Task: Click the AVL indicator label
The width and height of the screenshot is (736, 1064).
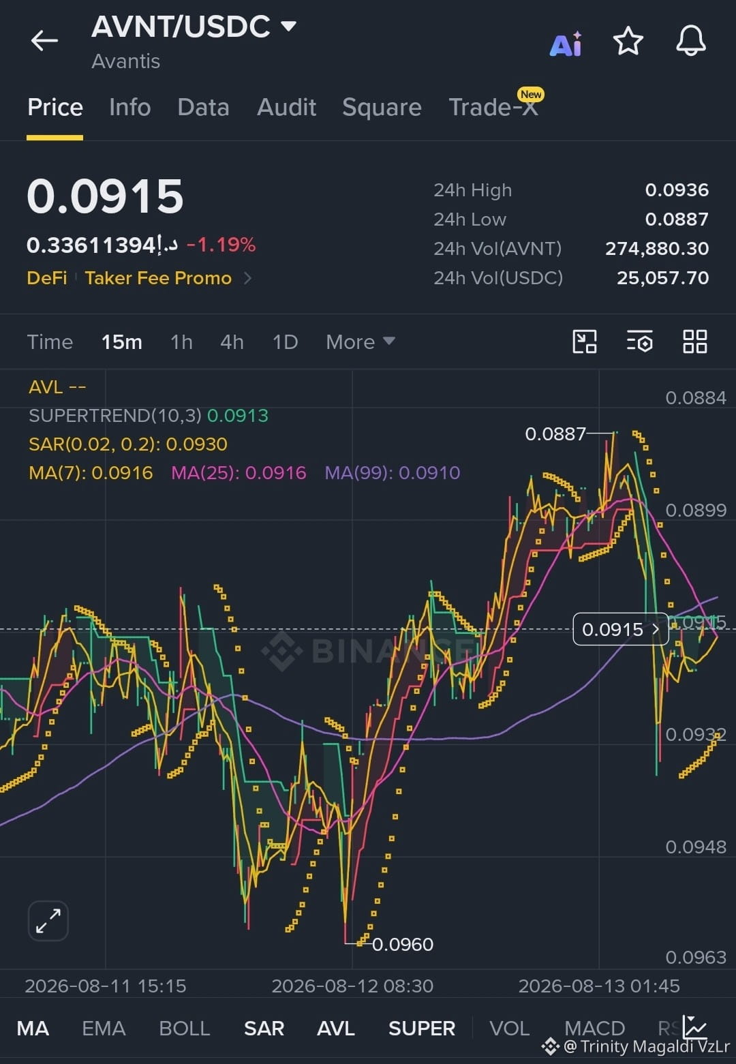Action: point(57,387)
